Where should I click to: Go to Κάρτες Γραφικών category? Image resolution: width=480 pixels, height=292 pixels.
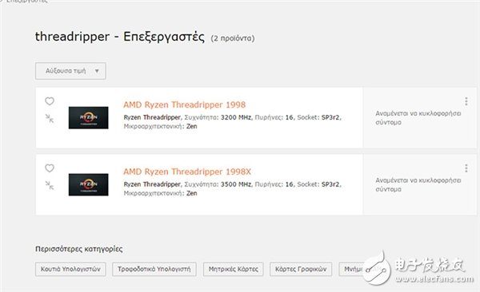pyautogui.click(x=301, y=269)
